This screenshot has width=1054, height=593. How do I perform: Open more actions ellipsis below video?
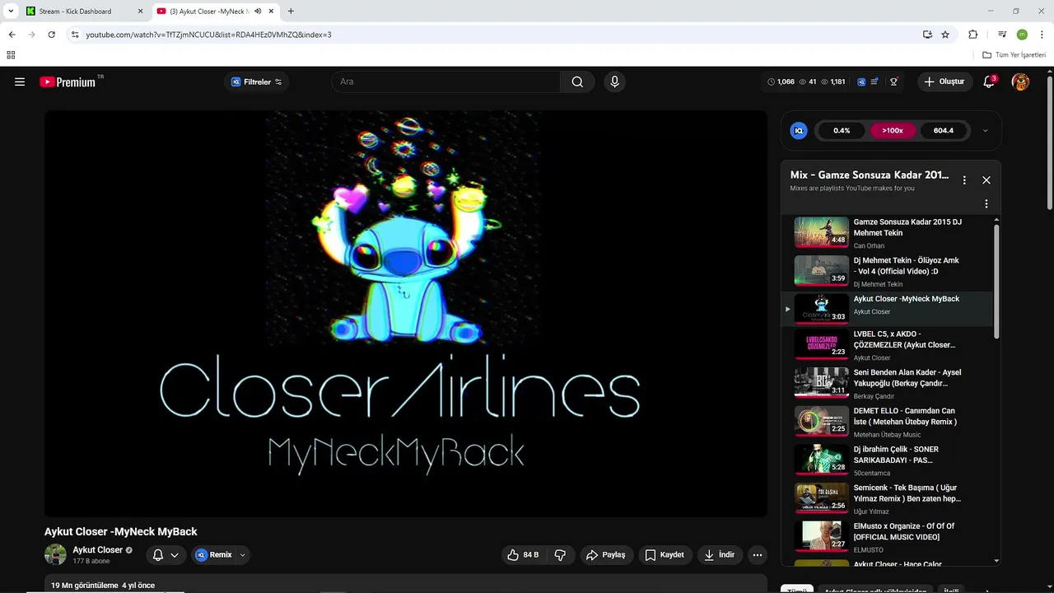tap(758, 555)
